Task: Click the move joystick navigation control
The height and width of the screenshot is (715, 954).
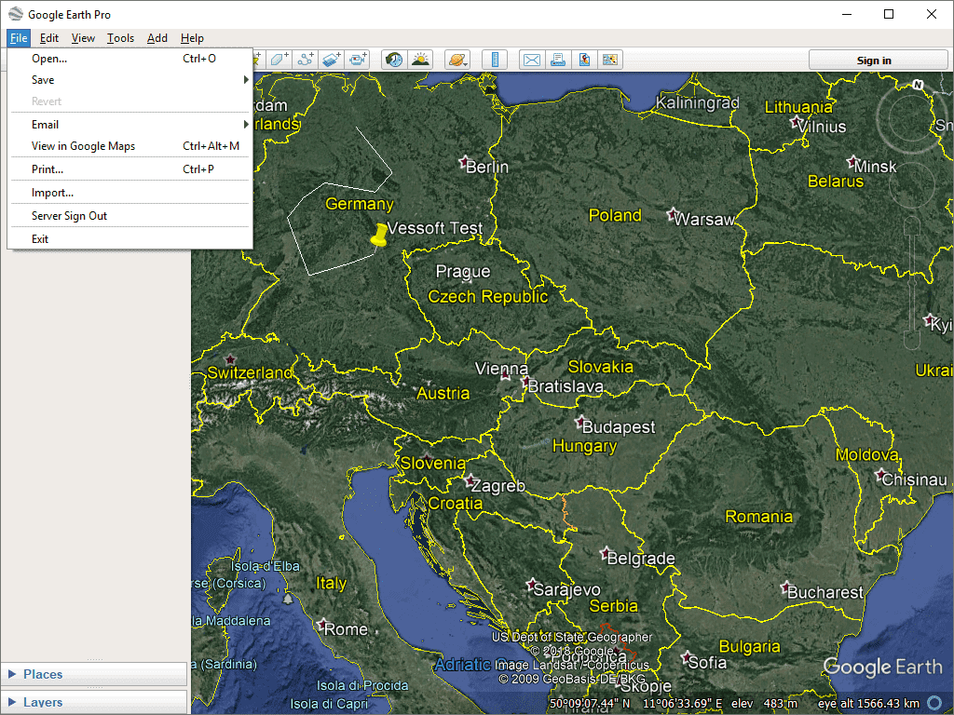Action: (911, 186)
